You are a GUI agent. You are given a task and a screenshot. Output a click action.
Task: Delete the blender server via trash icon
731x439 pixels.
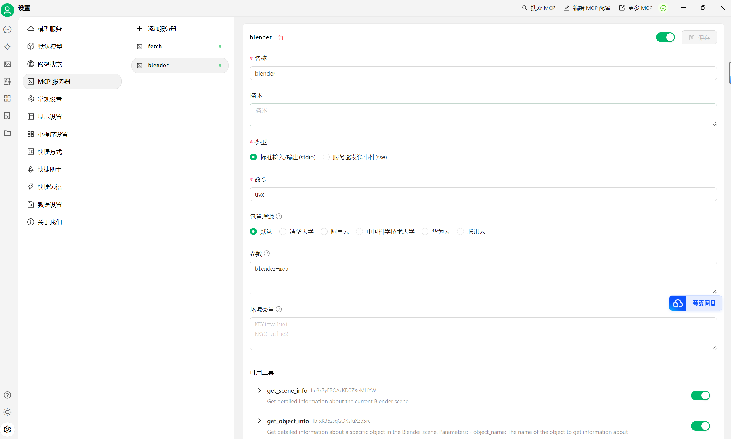281,37
